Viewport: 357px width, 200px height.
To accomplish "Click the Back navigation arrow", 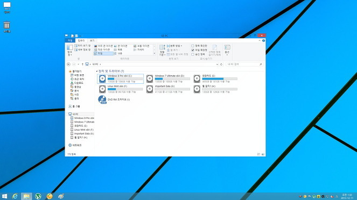I will [68, 65].
